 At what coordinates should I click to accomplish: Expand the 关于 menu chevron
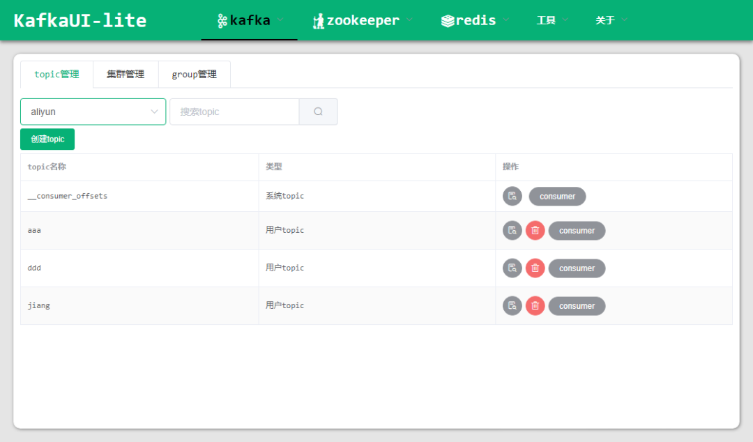coord(625,20)
